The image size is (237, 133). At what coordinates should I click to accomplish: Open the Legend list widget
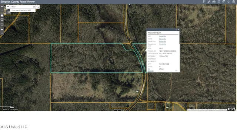pos(219,1)
